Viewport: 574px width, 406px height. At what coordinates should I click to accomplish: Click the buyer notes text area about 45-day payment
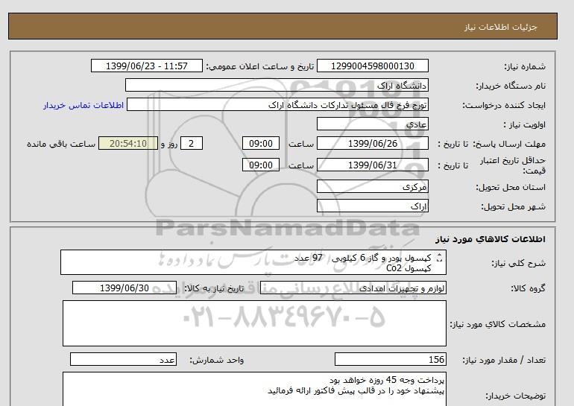[x=254, y=389]
